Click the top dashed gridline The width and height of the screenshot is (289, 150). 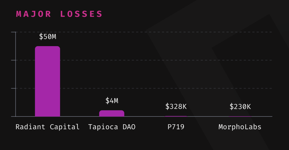(144, 32)
